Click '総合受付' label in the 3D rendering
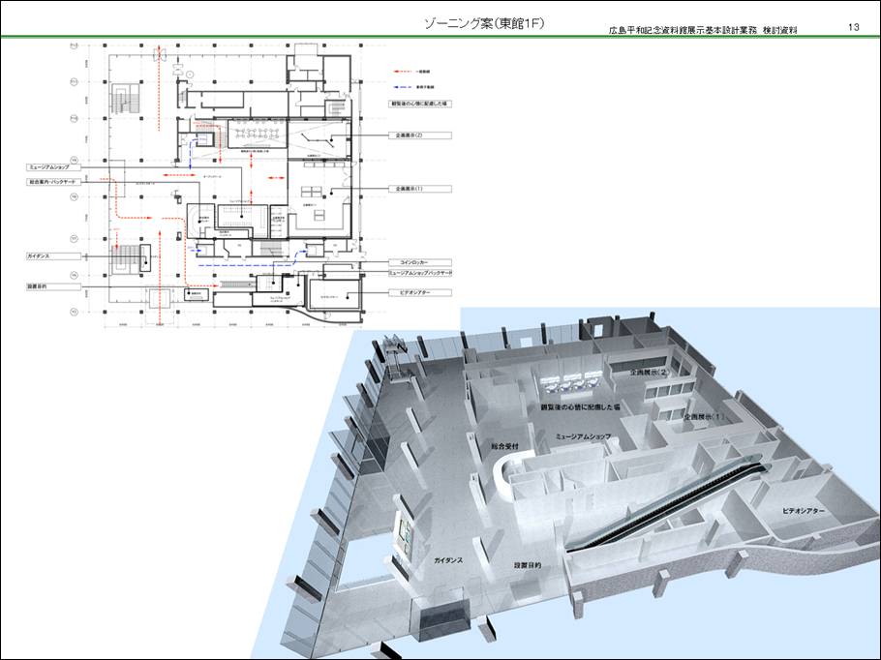 click(x=504, y=446)
